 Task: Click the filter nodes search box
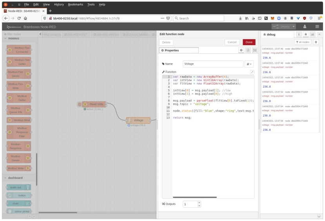click(20, 34)
